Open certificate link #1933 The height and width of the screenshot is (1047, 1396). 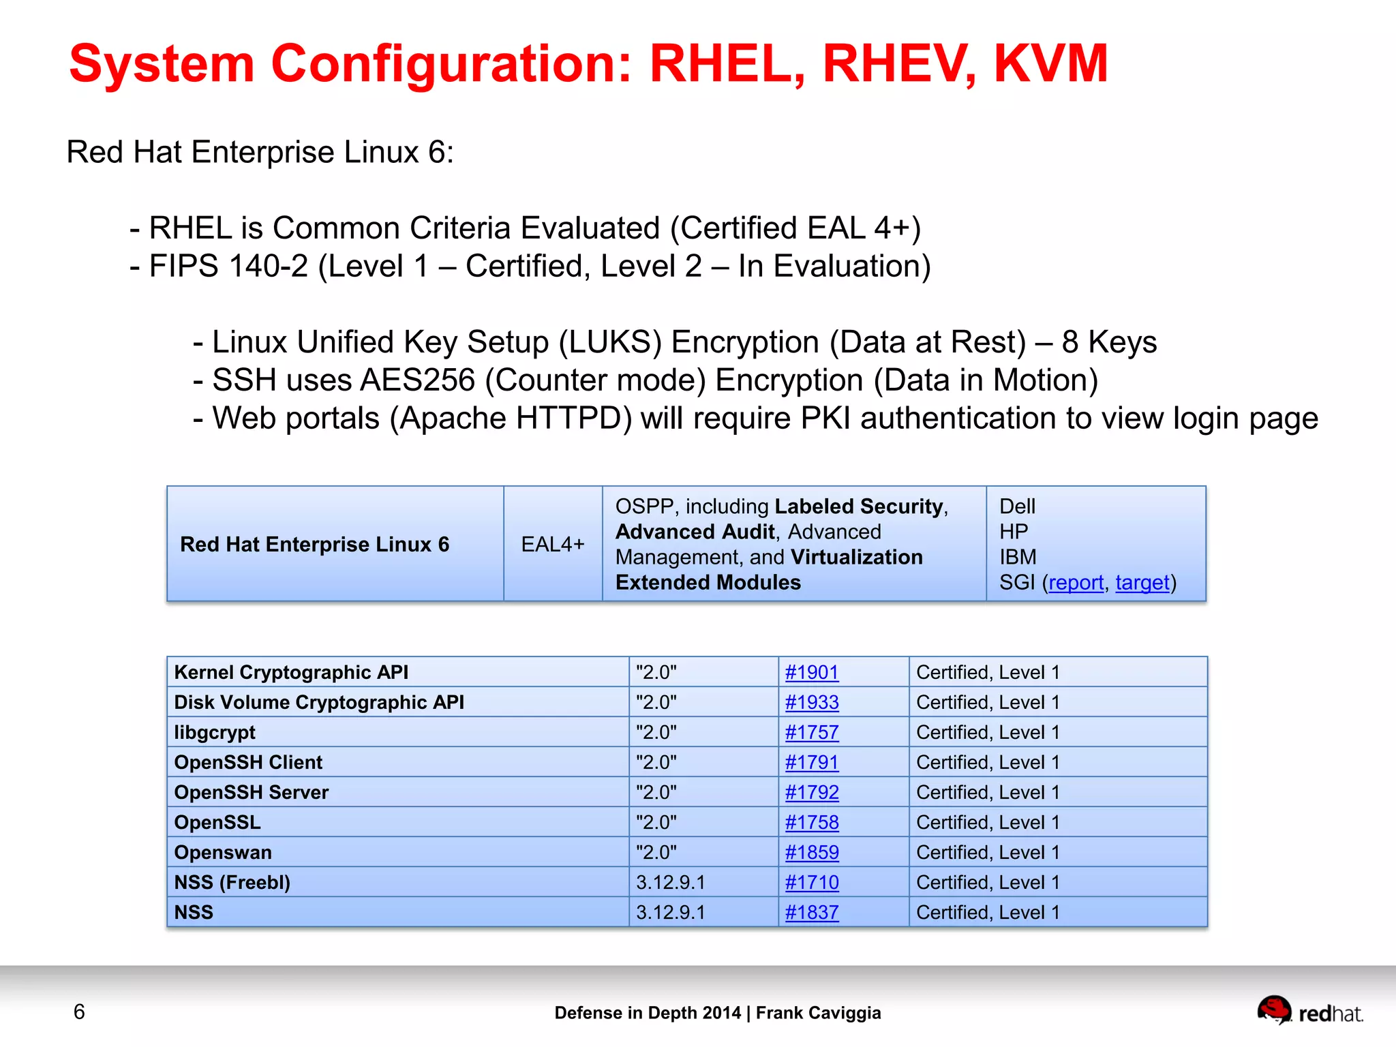[812, 702]
